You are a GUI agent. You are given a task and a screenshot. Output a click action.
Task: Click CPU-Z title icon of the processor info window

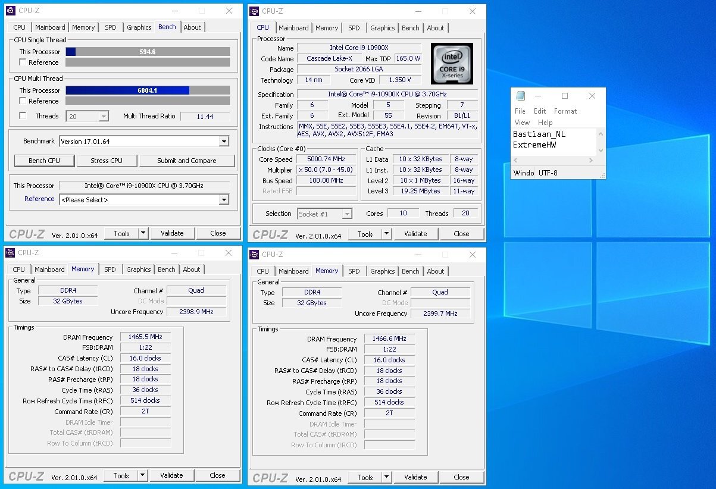(254, 11)
